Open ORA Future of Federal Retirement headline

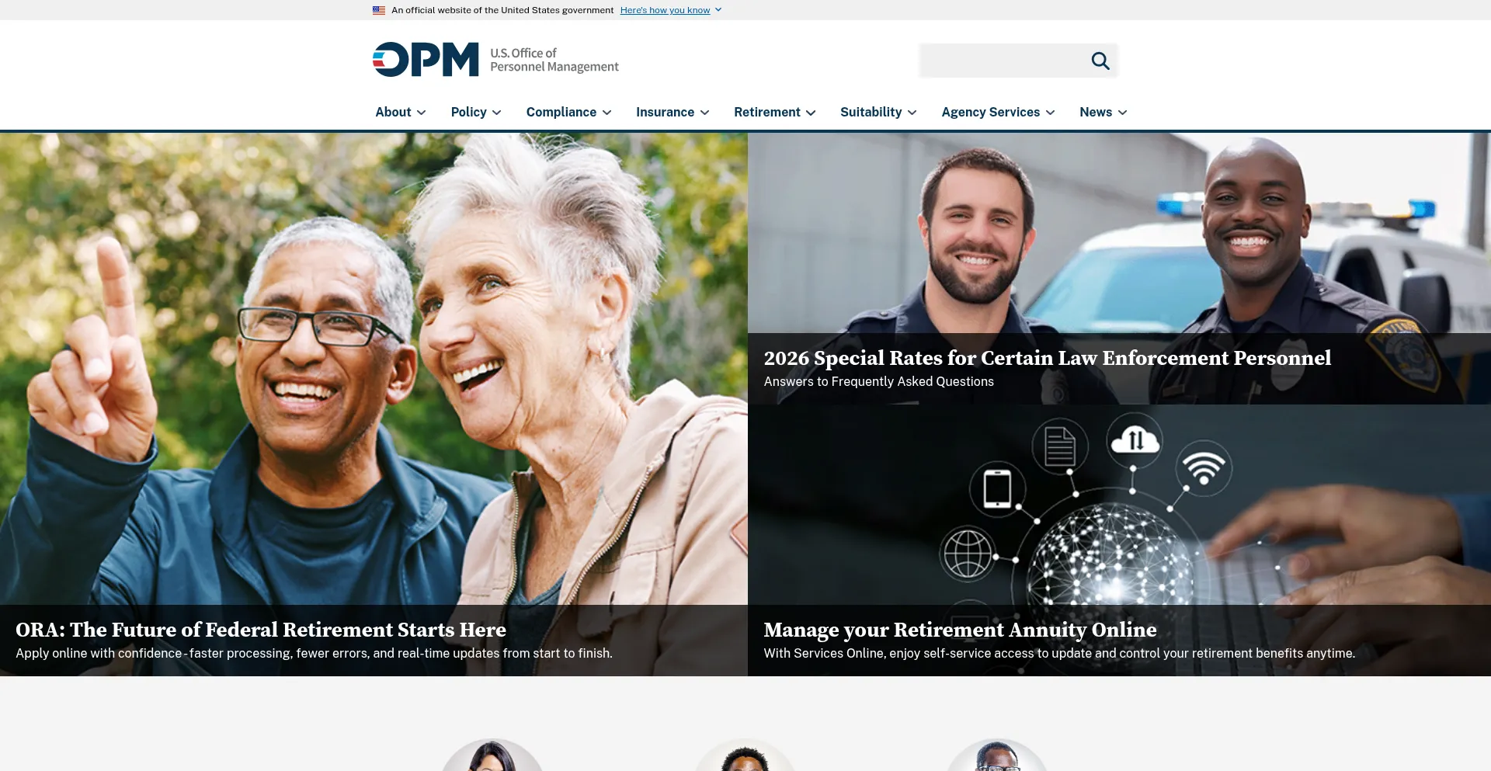(x=261, y=630)
